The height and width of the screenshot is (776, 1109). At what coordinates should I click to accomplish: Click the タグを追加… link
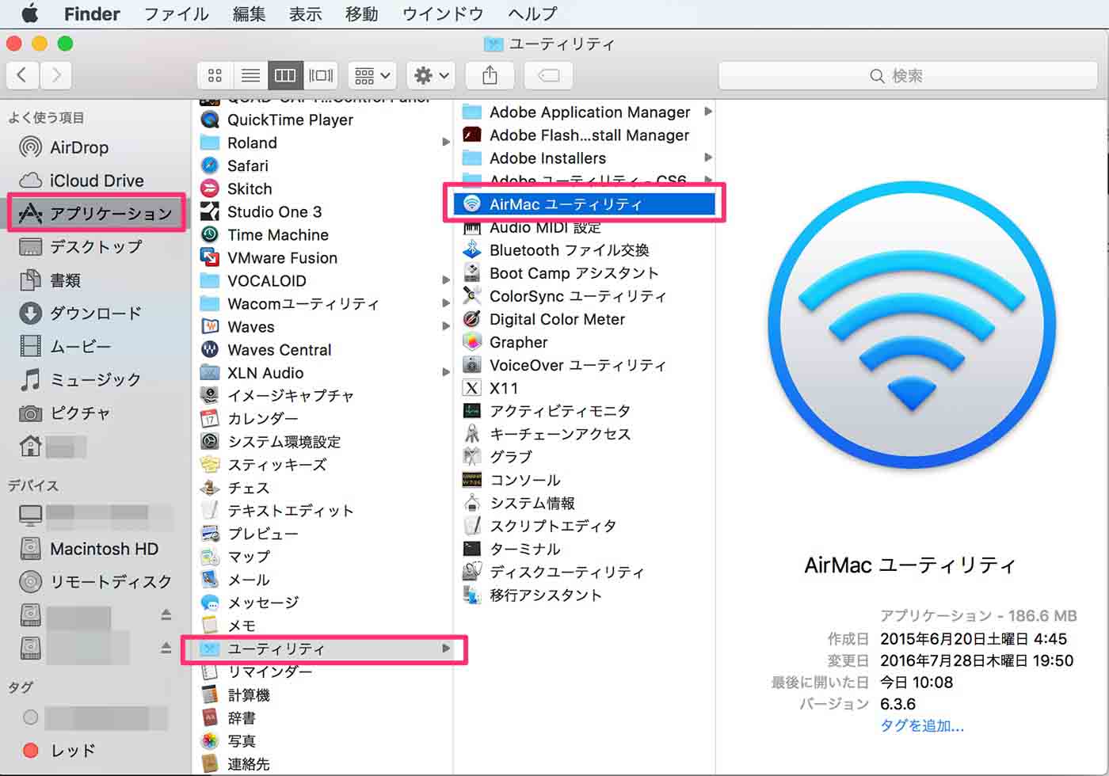click(922, 725)
